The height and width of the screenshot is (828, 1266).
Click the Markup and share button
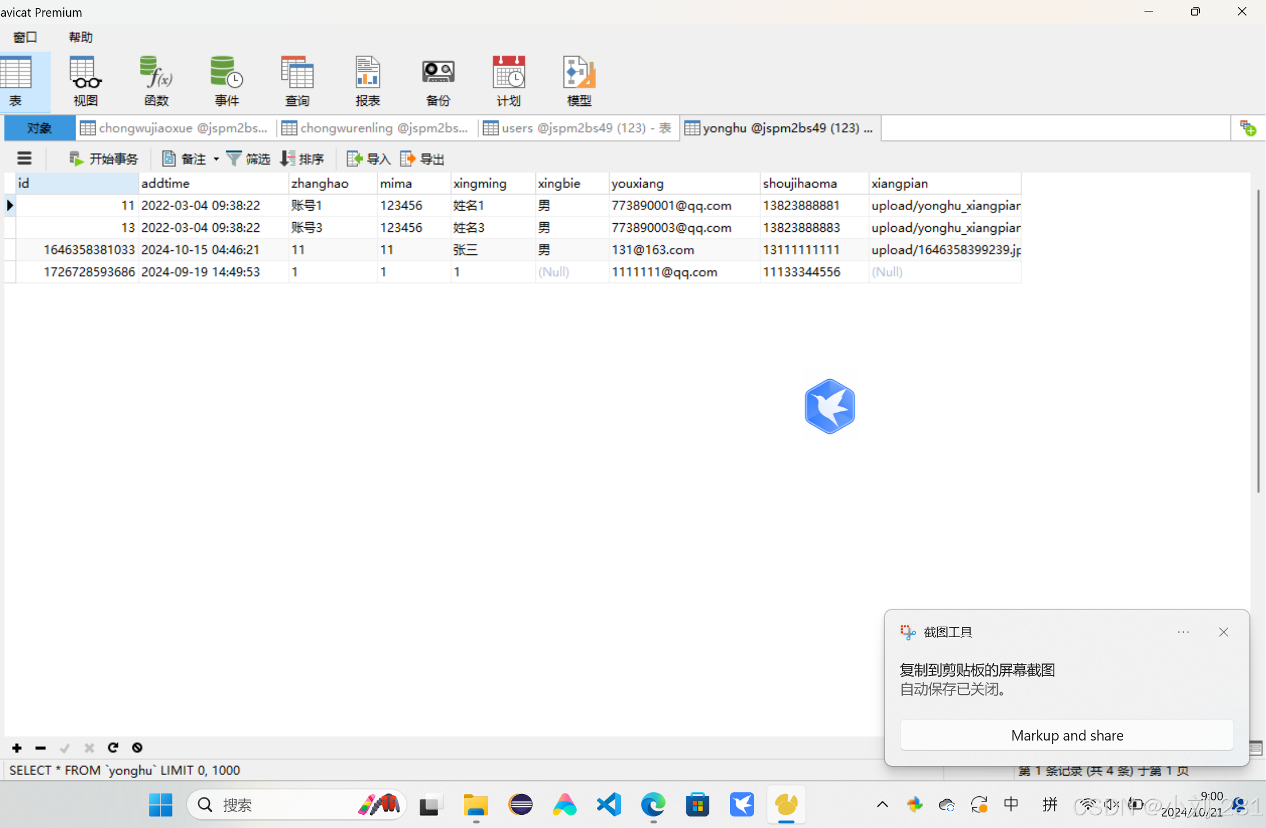click(1067, 735)
